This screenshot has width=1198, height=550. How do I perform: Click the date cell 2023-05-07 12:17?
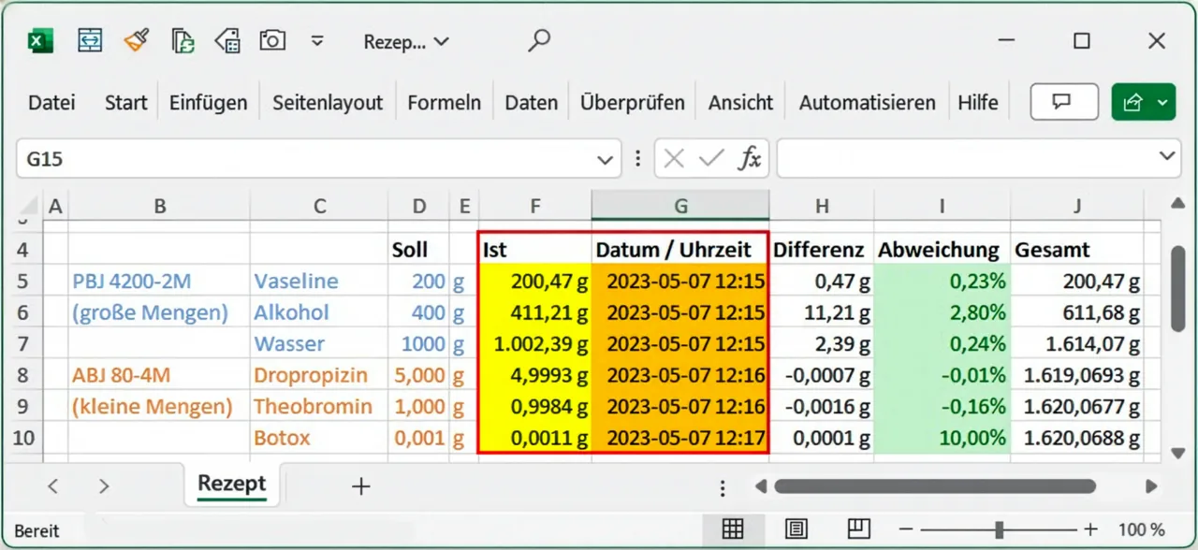click(x=680, y=439)
